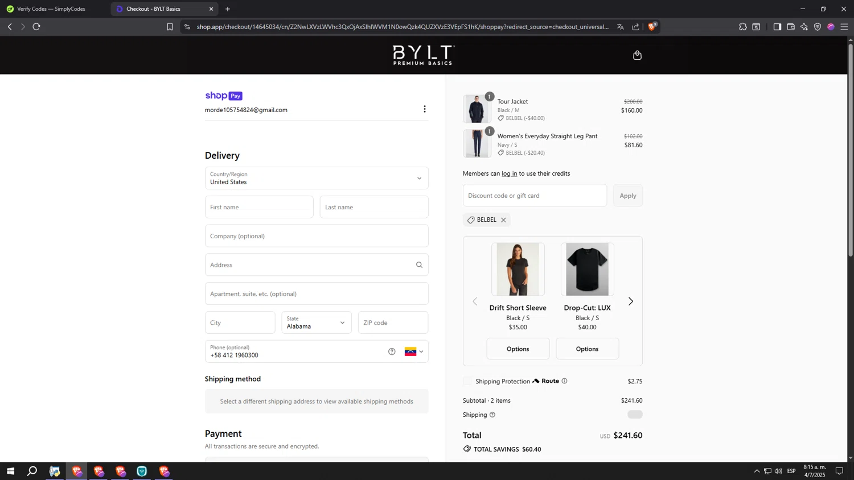
Task: Toggle the browser sidebar panel icon
Action: tap(777, 27)
